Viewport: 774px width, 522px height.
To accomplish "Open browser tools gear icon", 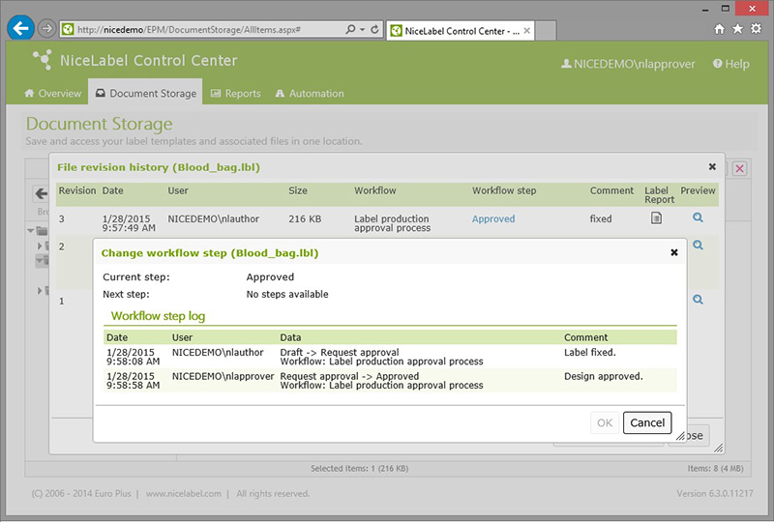I will point(756,29).
